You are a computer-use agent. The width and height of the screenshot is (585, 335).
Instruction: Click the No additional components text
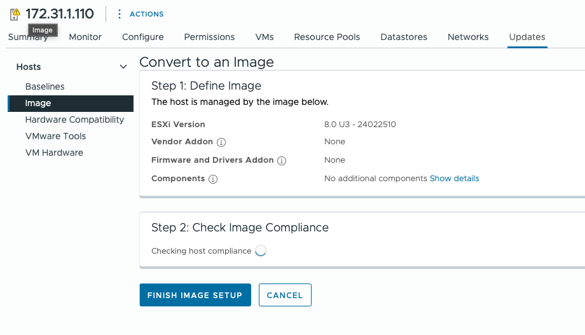point(376,179)
